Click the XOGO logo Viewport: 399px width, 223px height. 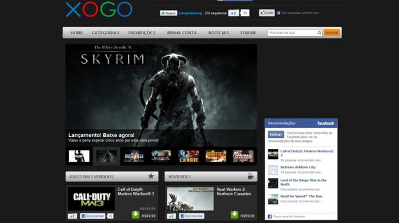(x=99, y=9)
